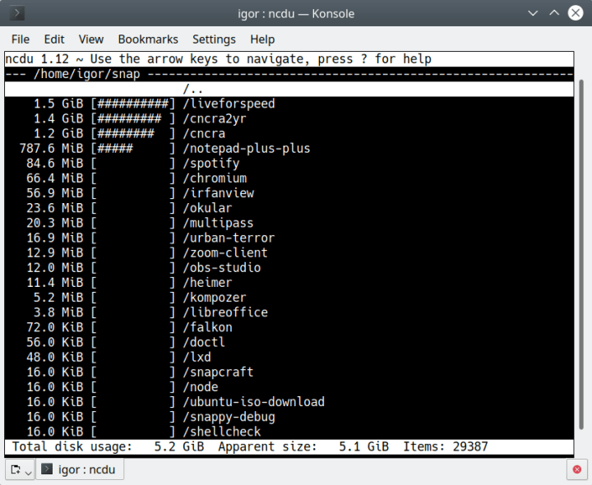592x485 pixels.
Task: Select the /urban-terror entry
Action: (289, 238)
